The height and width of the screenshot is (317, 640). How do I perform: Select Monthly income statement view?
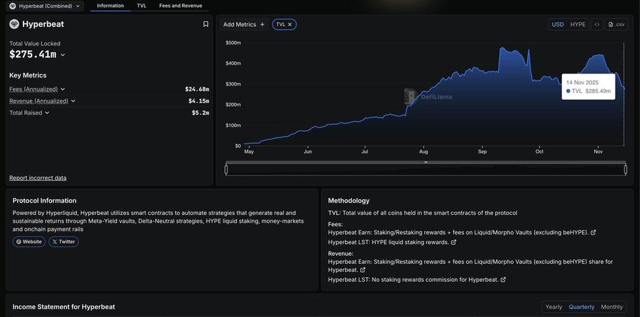pos(611,307)
